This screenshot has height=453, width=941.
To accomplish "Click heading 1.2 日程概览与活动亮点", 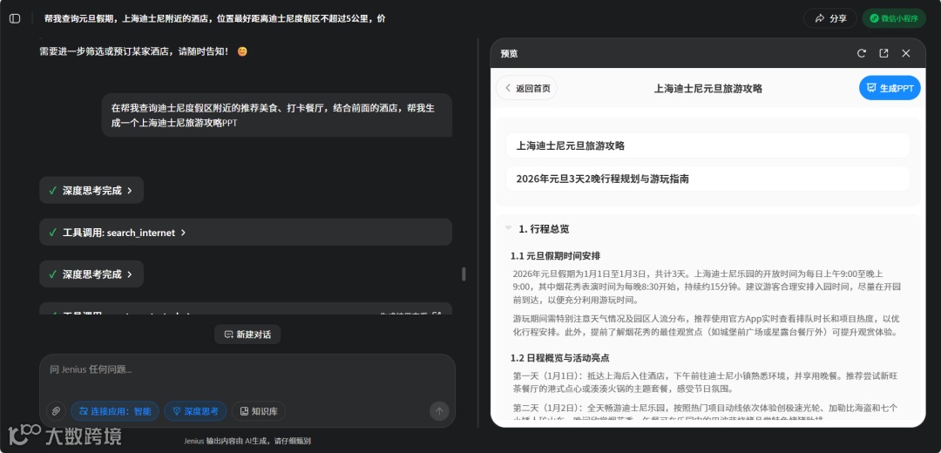I will pyautogui.click(x=560, y=357).
